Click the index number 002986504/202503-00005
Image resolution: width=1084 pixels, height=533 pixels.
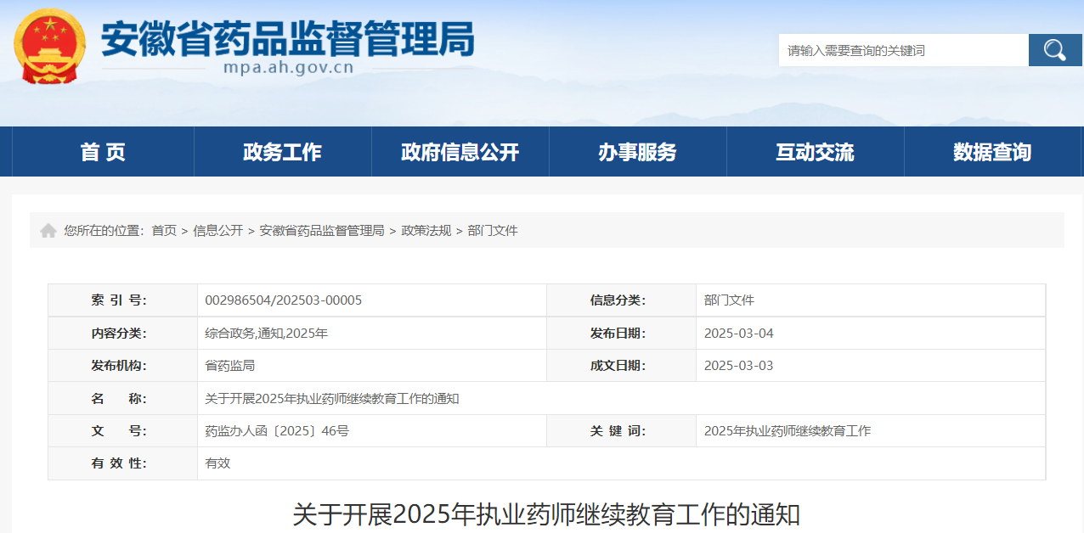(x=284, y=300)
